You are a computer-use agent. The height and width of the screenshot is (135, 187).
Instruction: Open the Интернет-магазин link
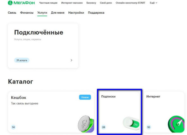72,3
